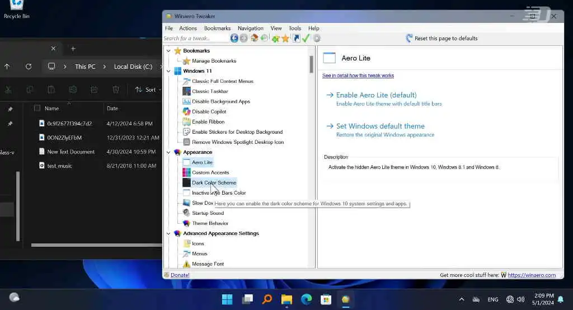
Task: Click the green plus star add-bookmark icon
Action: [275, 39]
